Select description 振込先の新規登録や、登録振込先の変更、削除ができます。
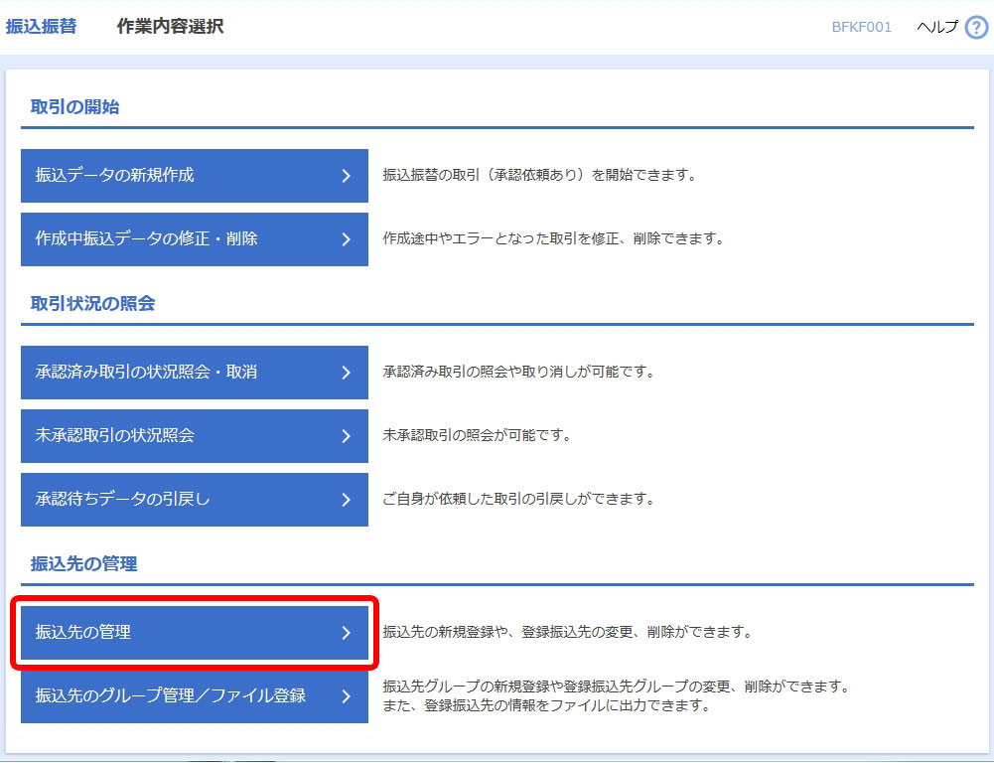Screen dimensions: 994x763 (x=567, y=632)
